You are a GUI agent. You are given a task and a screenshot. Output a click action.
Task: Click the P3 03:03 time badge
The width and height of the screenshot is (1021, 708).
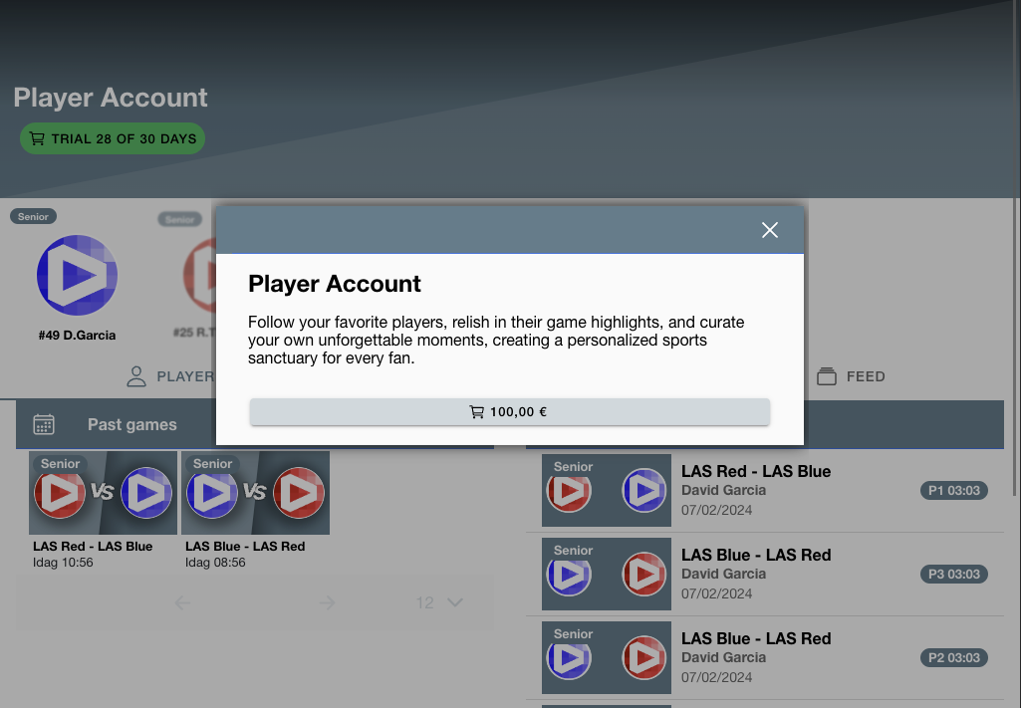click(953, 574)
